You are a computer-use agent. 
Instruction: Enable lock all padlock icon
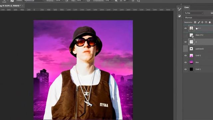[210, 22]
